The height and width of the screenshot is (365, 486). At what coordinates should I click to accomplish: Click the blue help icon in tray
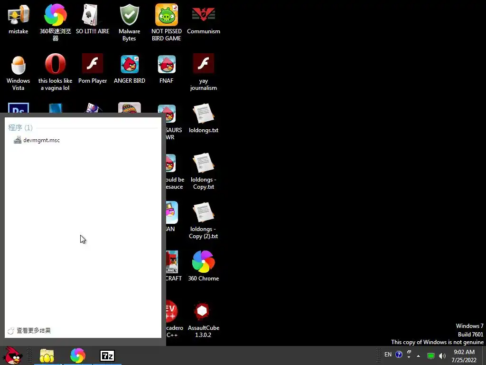(399, 355)
